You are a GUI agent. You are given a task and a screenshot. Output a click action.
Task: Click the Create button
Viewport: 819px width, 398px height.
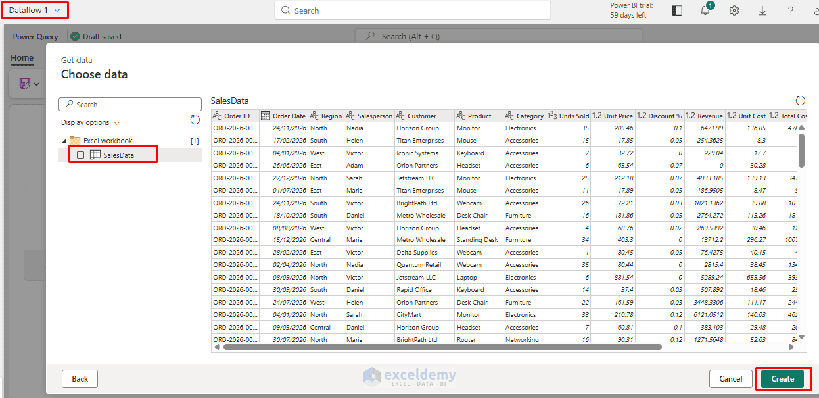(783, 379)
